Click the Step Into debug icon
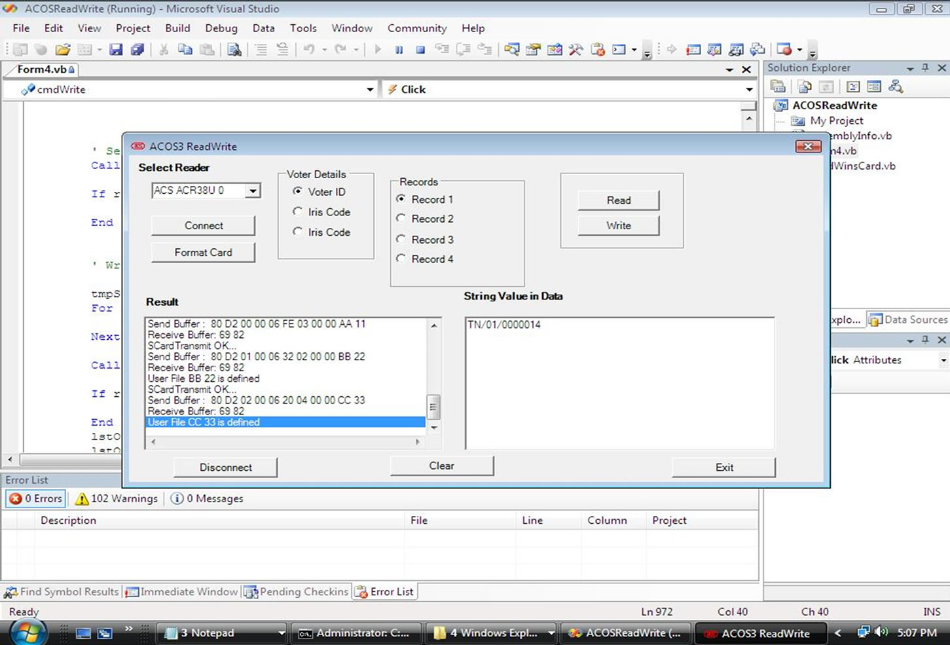 tap(442, 50)
